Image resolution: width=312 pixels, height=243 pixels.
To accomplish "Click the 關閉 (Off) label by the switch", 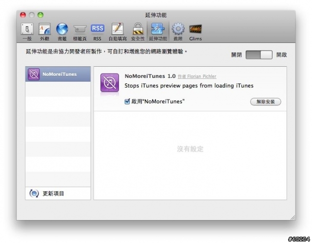I will [236, 55].
